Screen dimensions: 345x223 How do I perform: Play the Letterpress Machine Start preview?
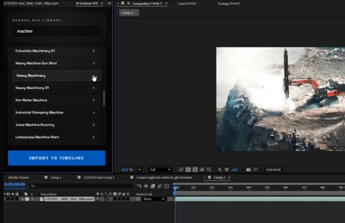click(x=94, y=137)
